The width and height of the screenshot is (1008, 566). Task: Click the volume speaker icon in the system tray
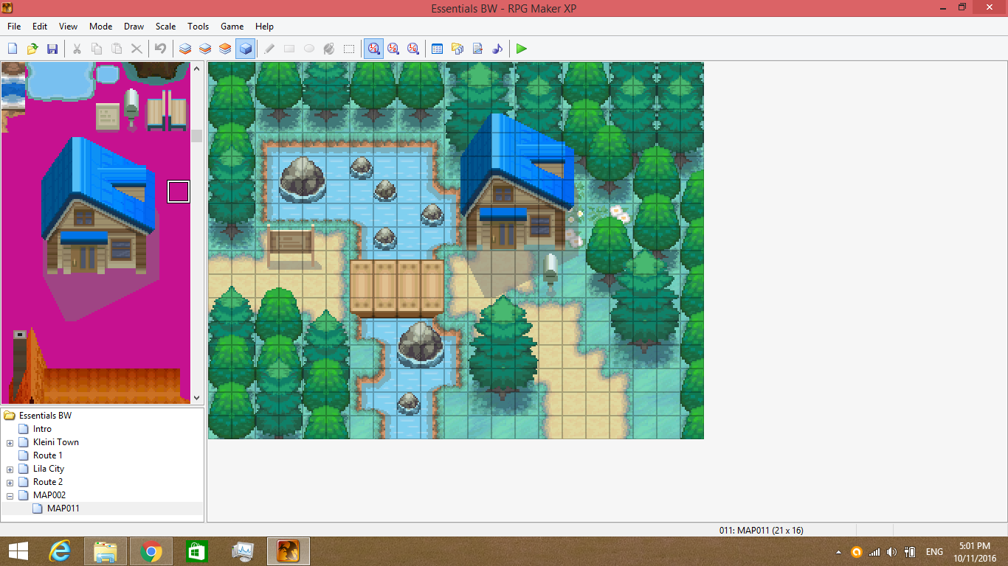[x=892, y=552]
